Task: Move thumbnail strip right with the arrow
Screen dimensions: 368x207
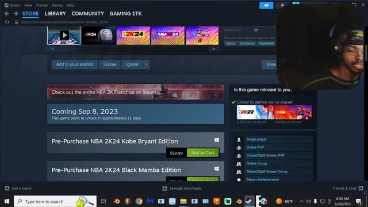Action: pyautogui.click(x=214, y=49)
